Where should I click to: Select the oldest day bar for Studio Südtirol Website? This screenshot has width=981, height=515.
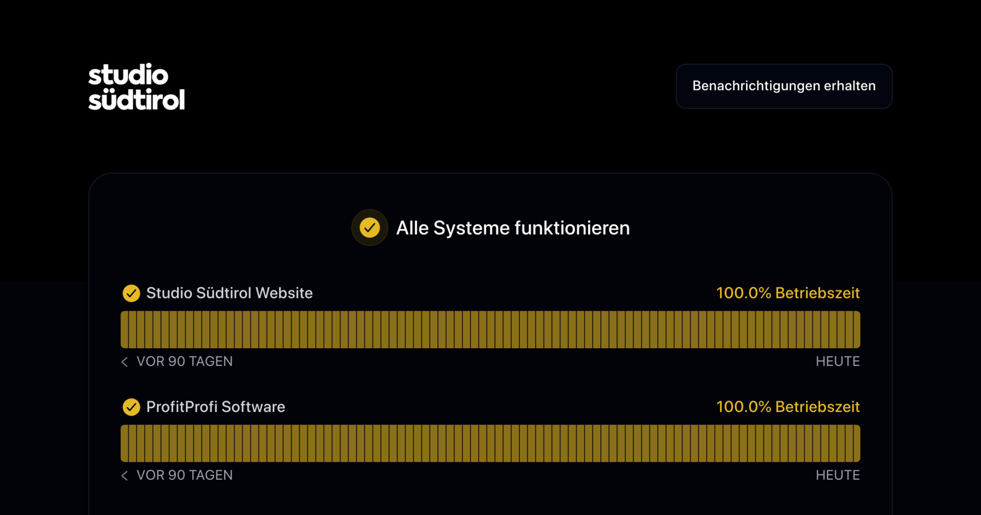(x=125, y=329)
